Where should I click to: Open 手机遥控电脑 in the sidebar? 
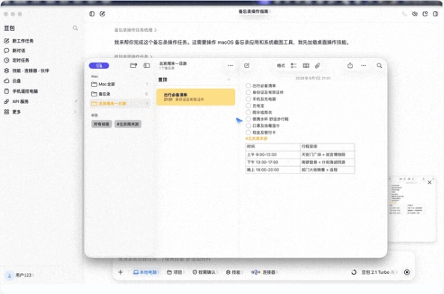click(x=21, y=91)
